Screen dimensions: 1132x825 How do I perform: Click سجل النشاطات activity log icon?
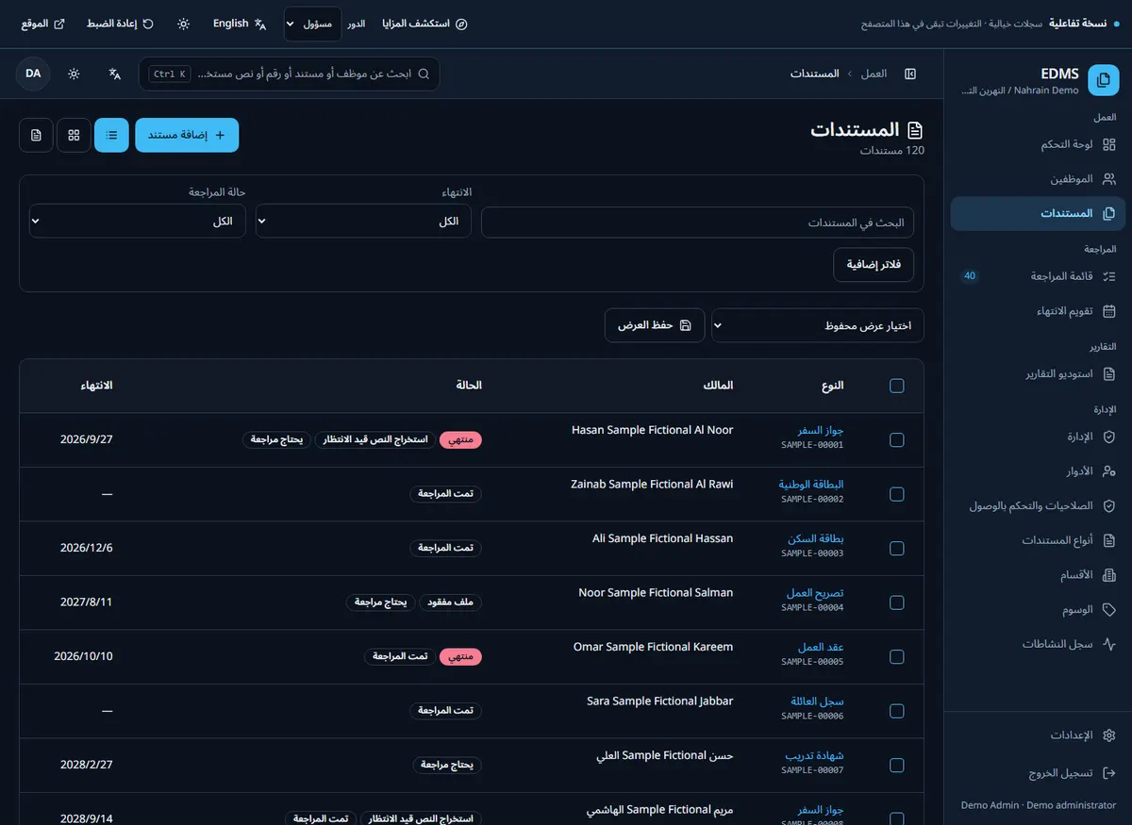(x=1109, y=644)
